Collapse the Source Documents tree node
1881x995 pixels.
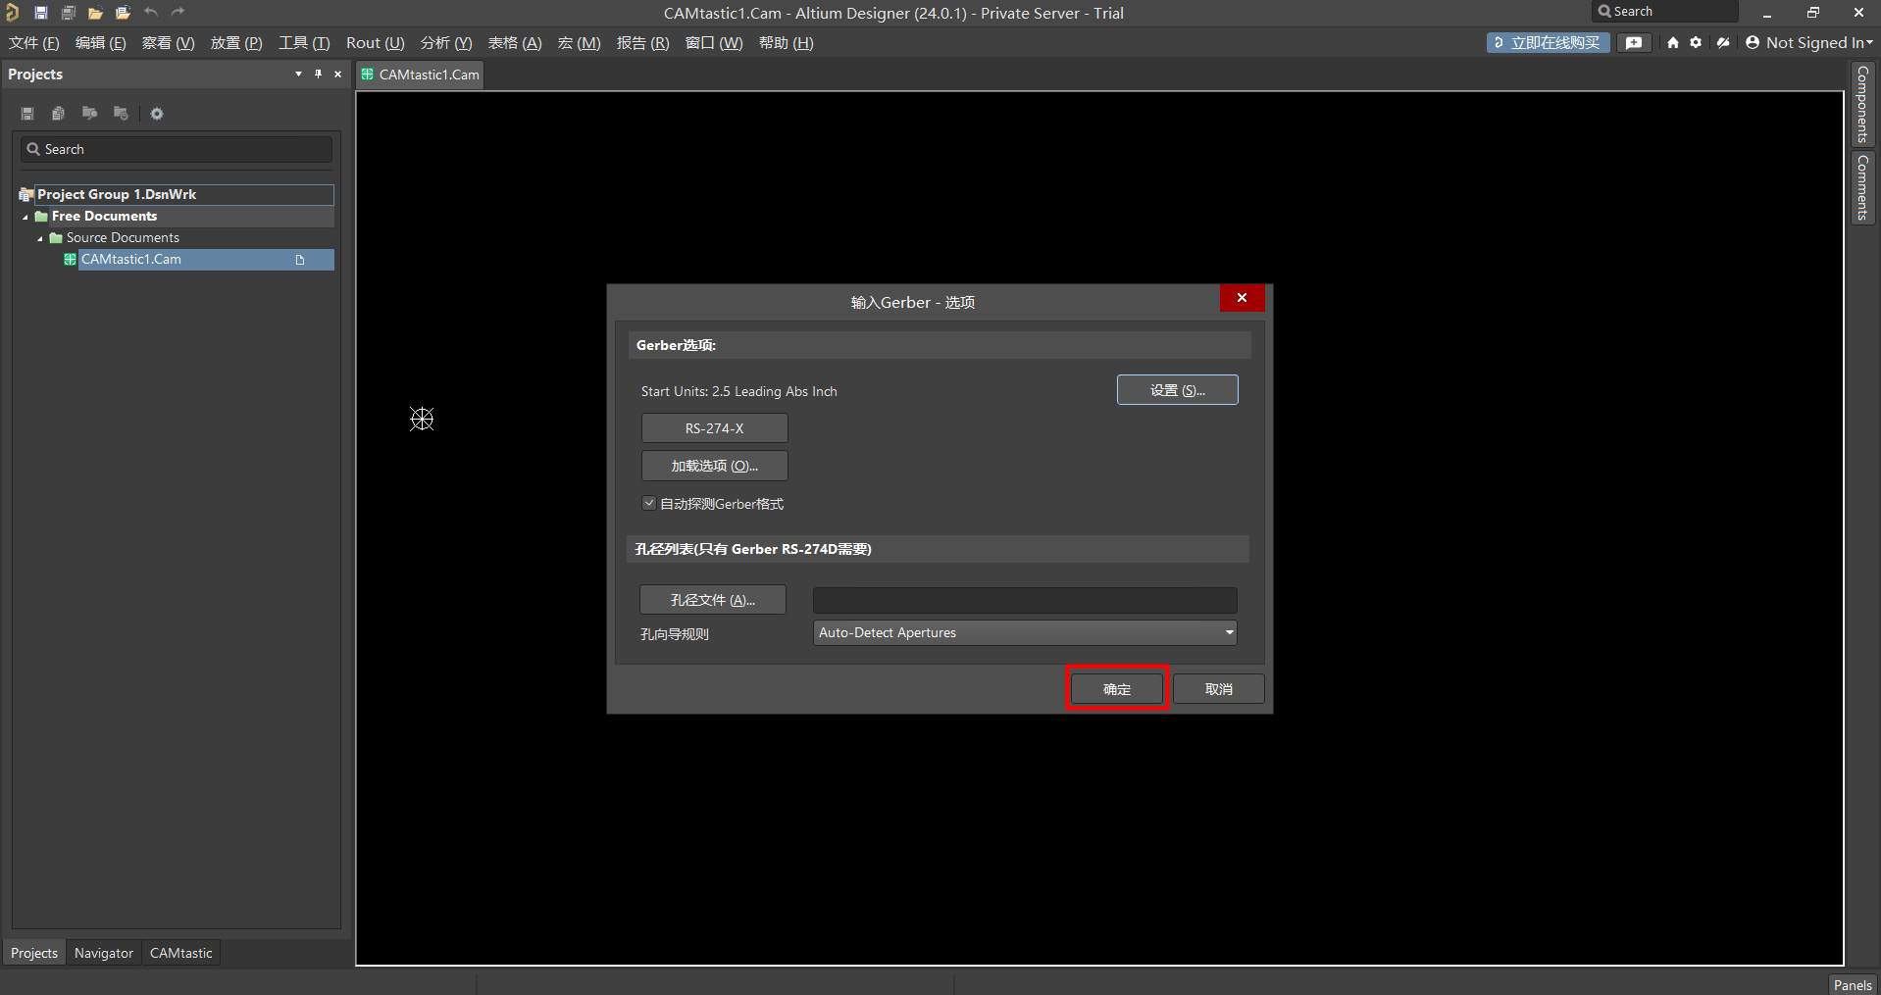point(40,238)
